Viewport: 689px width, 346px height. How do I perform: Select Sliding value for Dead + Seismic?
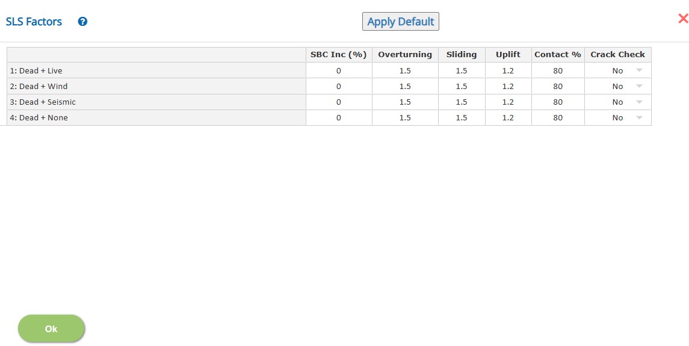(x=462, y=102)
